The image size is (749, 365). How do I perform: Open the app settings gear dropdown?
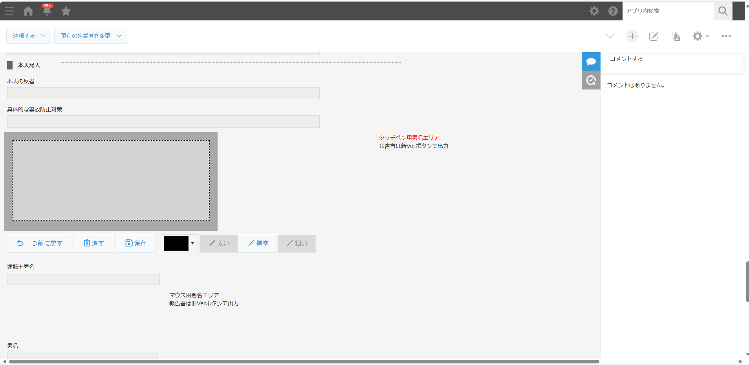pos(700,36)
